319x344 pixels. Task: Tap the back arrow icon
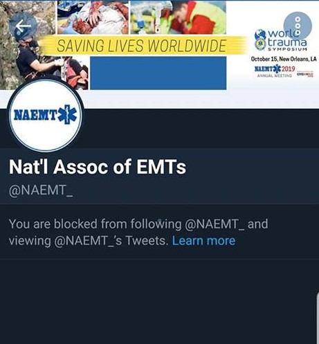[x=23, y=26]
